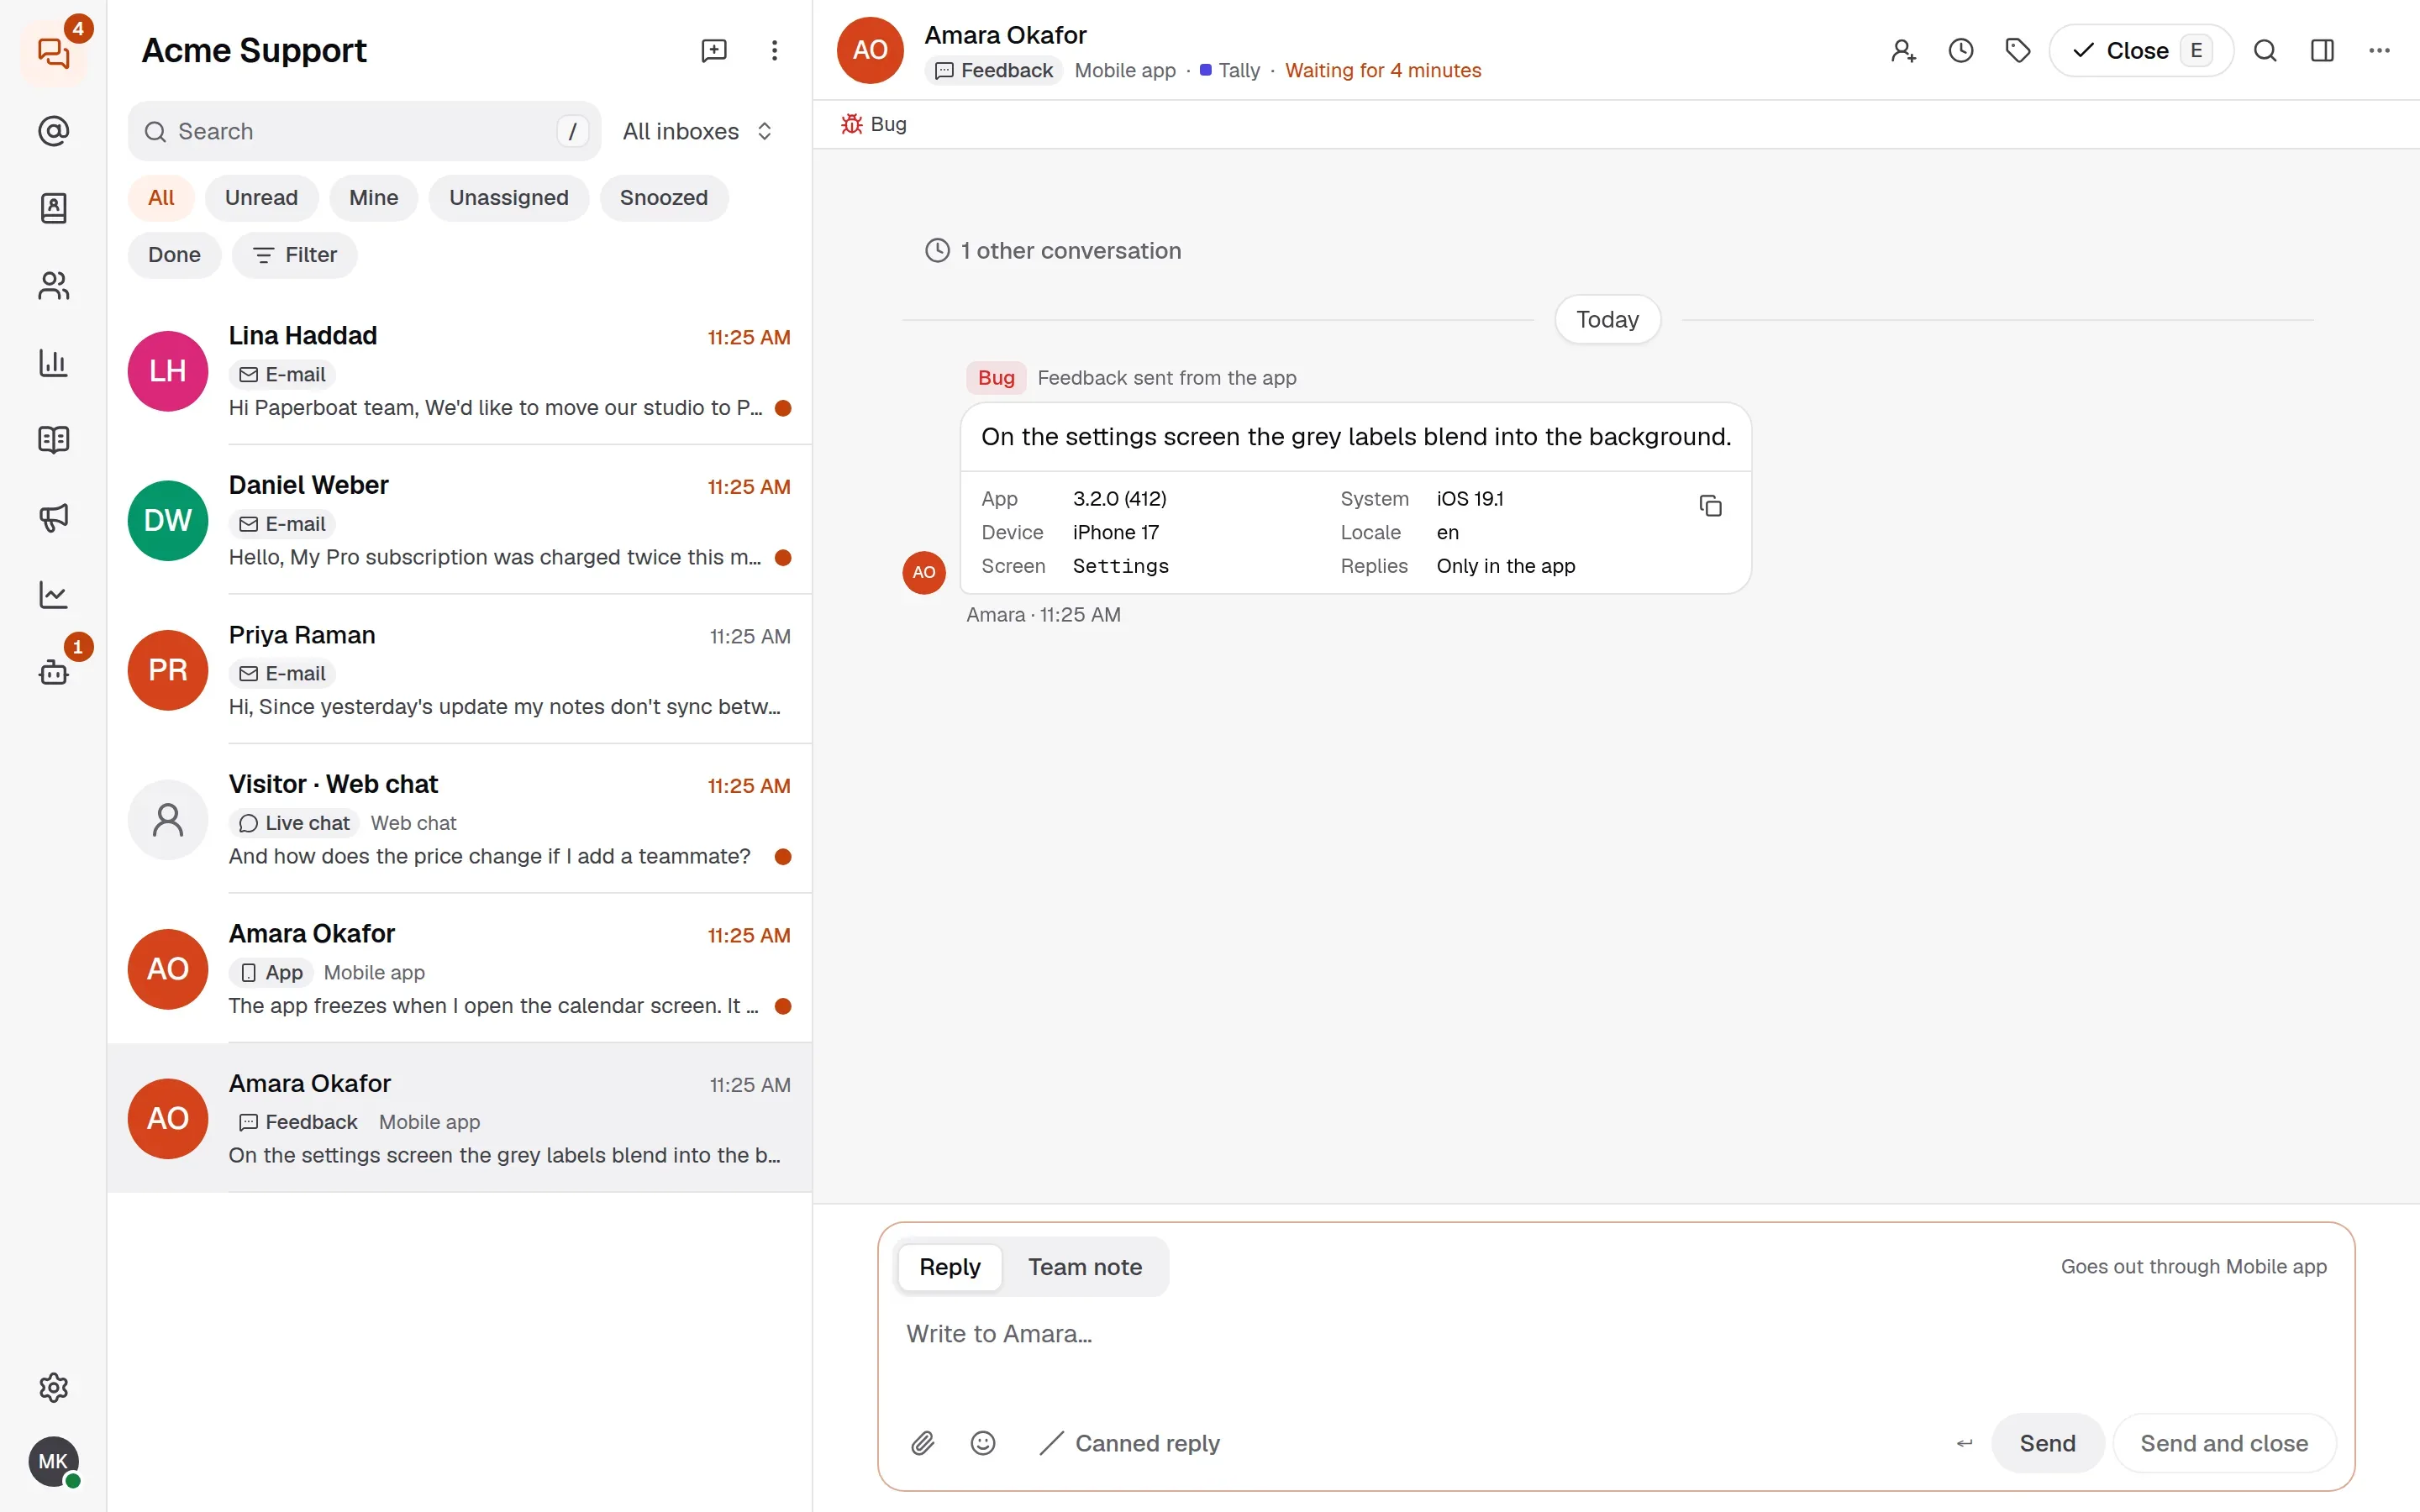
Task: Click the Close conversation button
Action: tap(2140, 50)
